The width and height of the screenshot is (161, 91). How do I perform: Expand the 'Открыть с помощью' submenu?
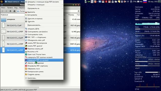tap(44, 5)
